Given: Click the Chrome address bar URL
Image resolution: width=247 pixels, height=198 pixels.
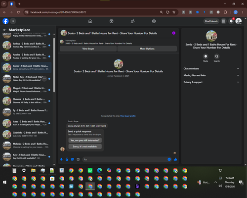Looking at the screenshot, I should [x=58, y=12].
